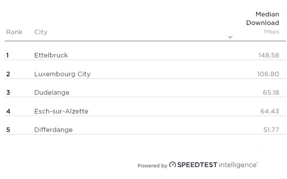
Task: Click the 148.58 download speed value
Action: [x=268, y=55]
